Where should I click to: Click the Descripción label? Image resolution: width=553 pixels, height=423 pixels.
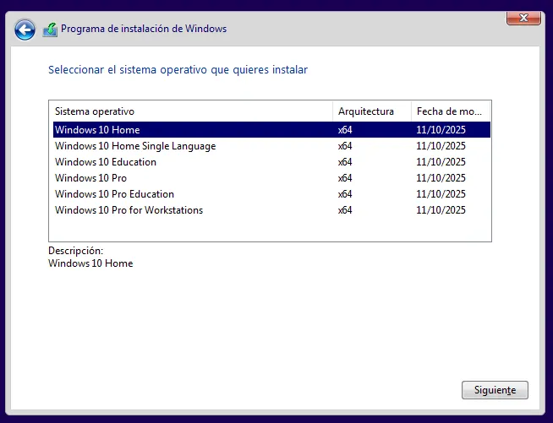tap(76, 251)
